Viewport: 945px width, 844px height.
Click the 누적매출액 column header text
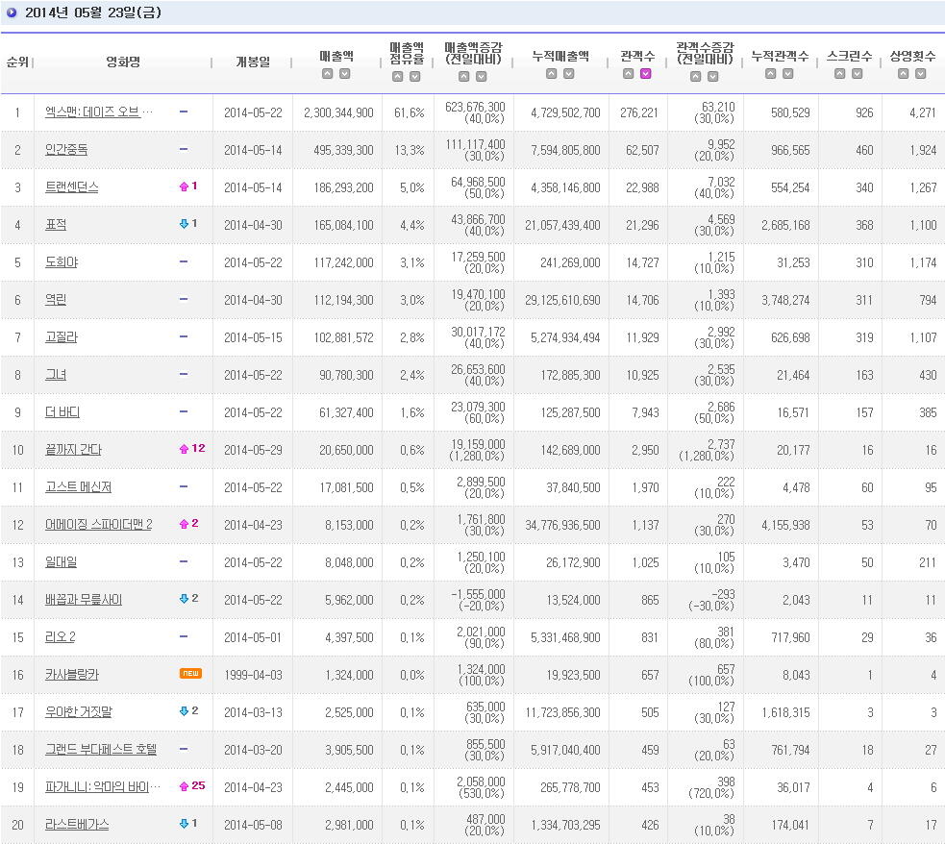pos(560,56)
